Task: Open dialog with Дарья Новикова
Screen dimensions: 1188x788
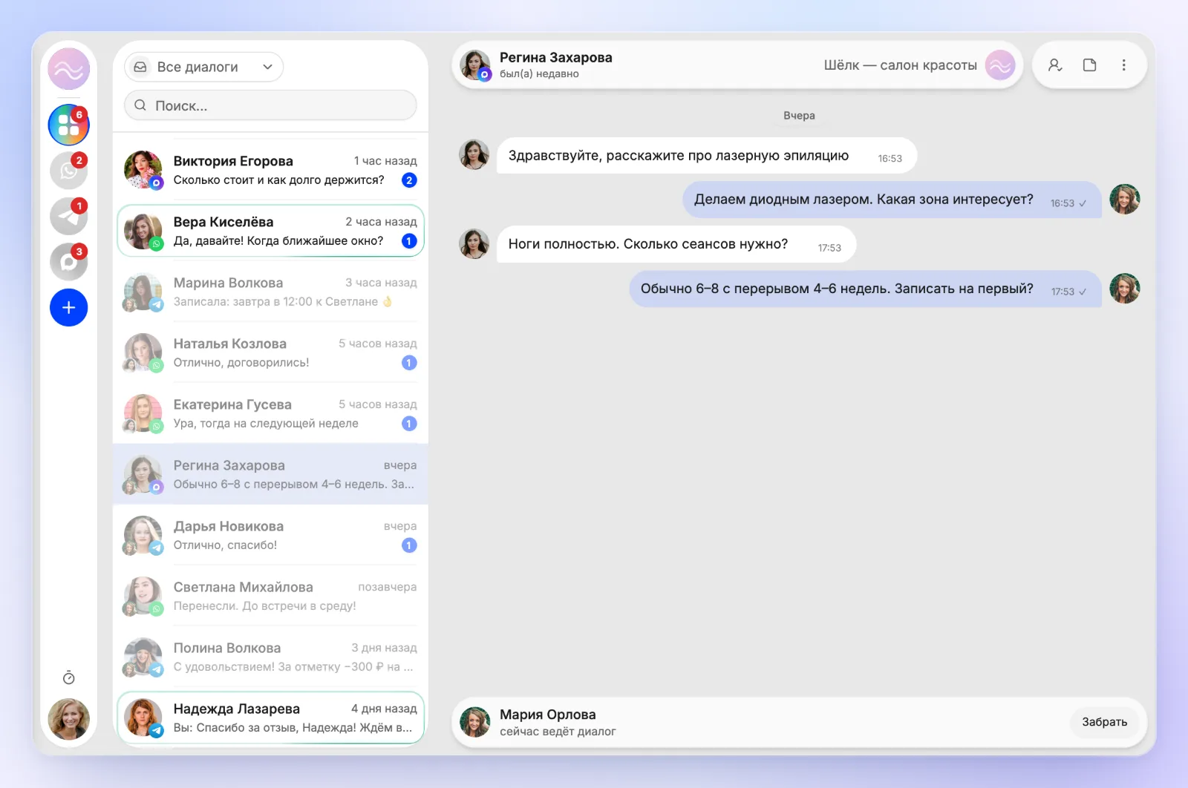Action: (x=270, y=535)
